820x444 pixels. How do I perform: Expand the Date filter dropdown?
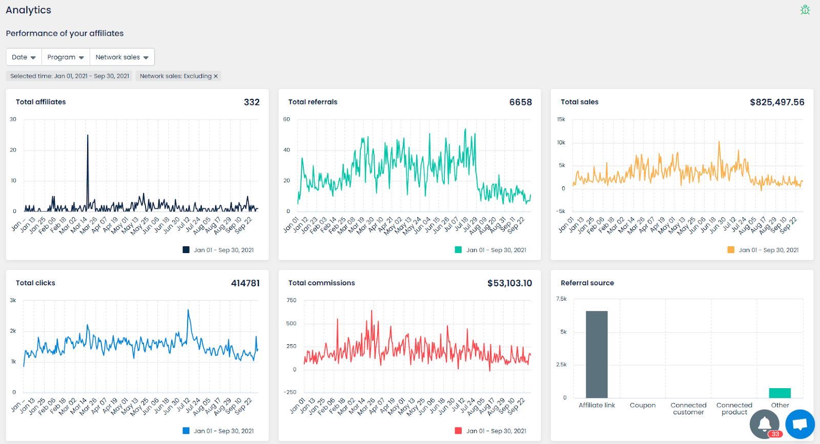(x=24, y=57)
